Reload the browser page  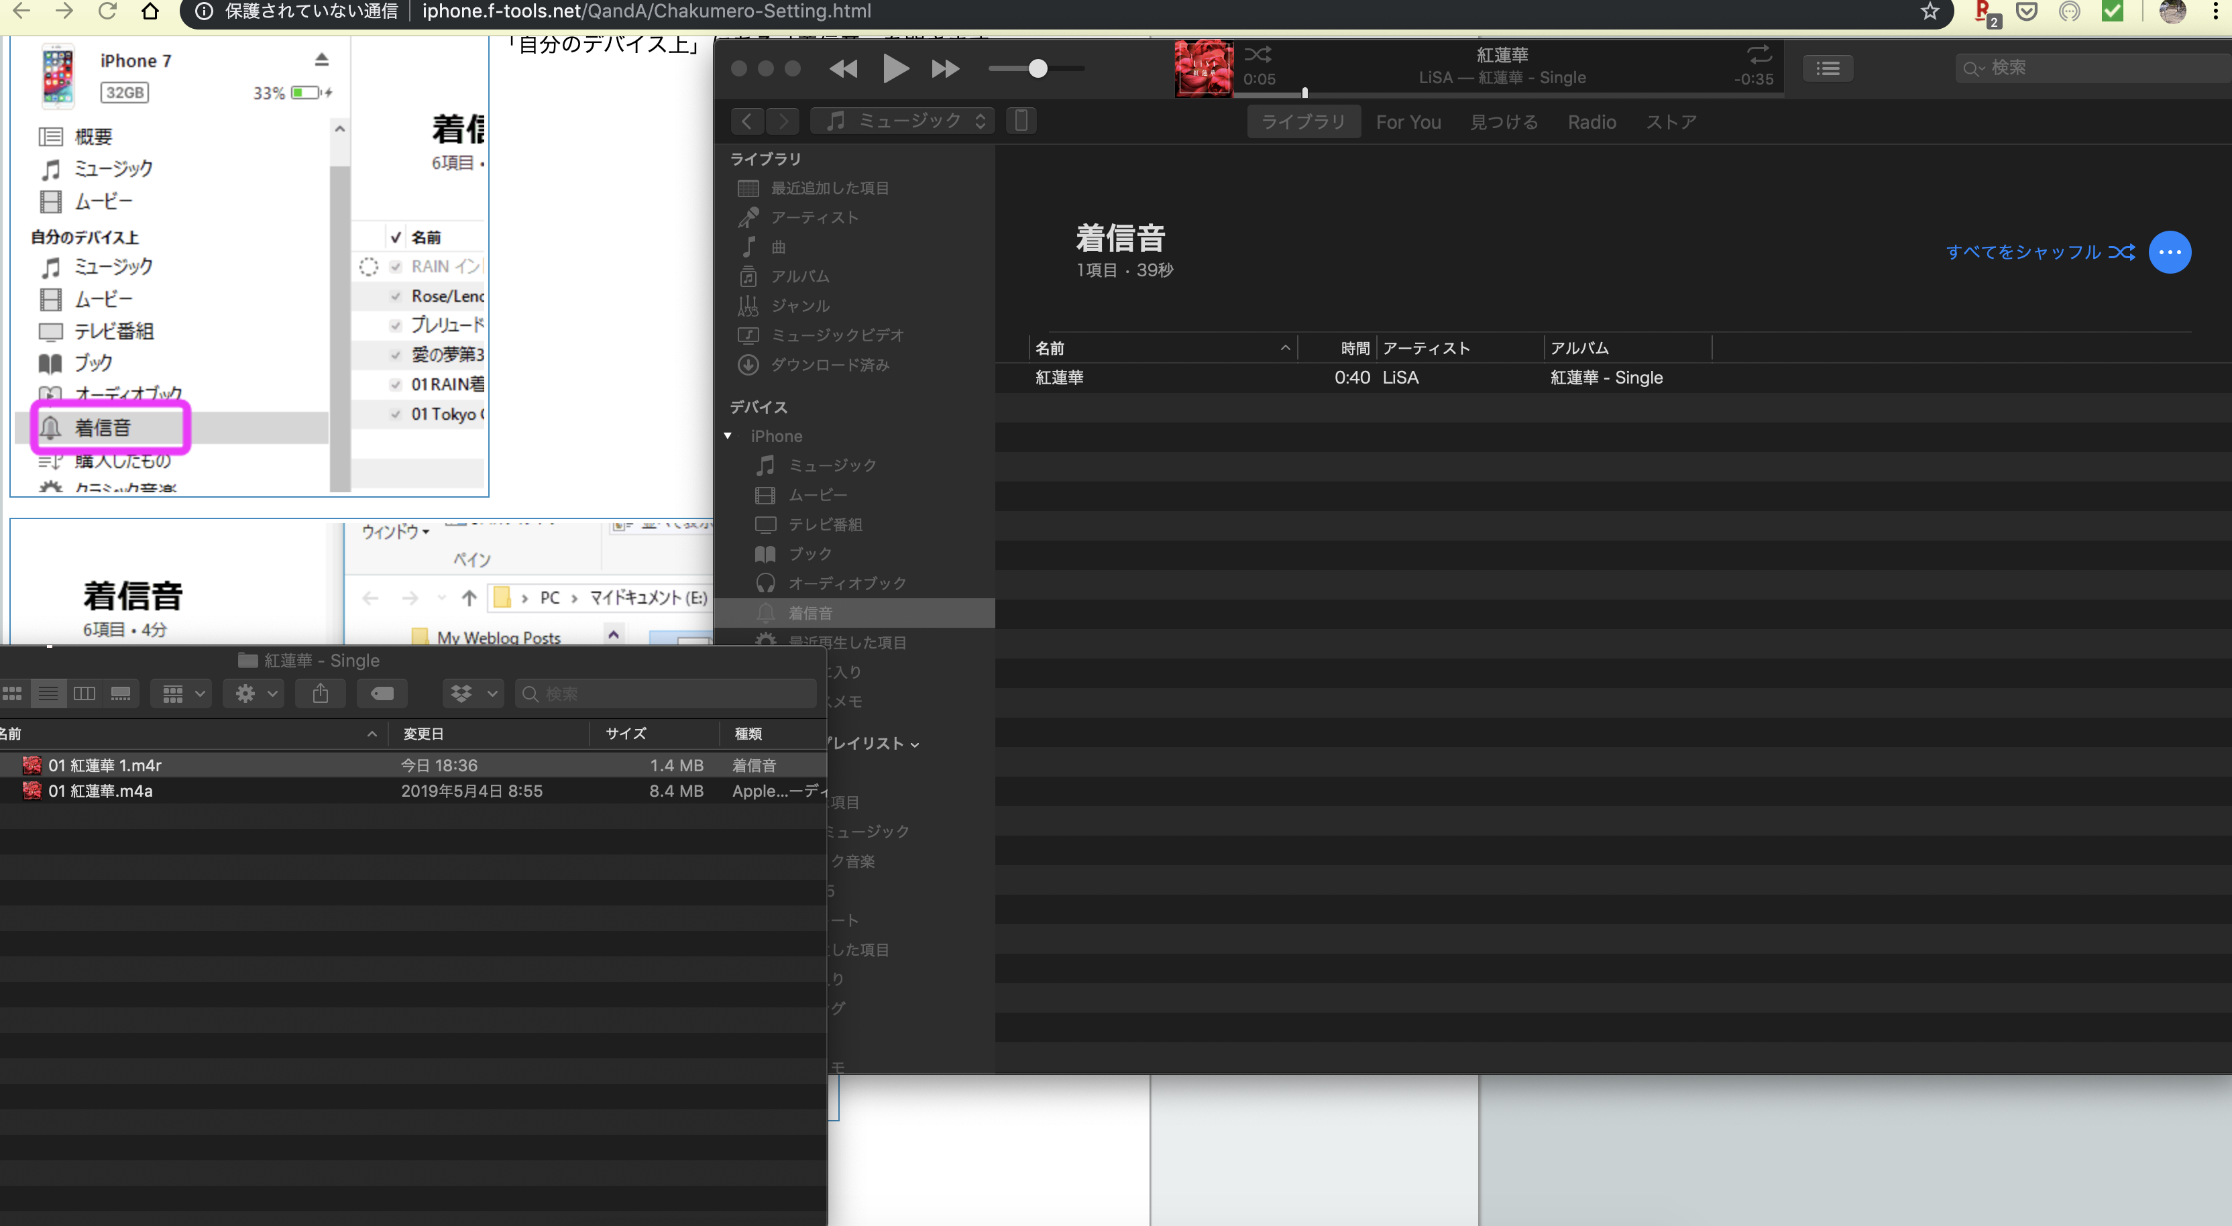(x=107, y=11)
